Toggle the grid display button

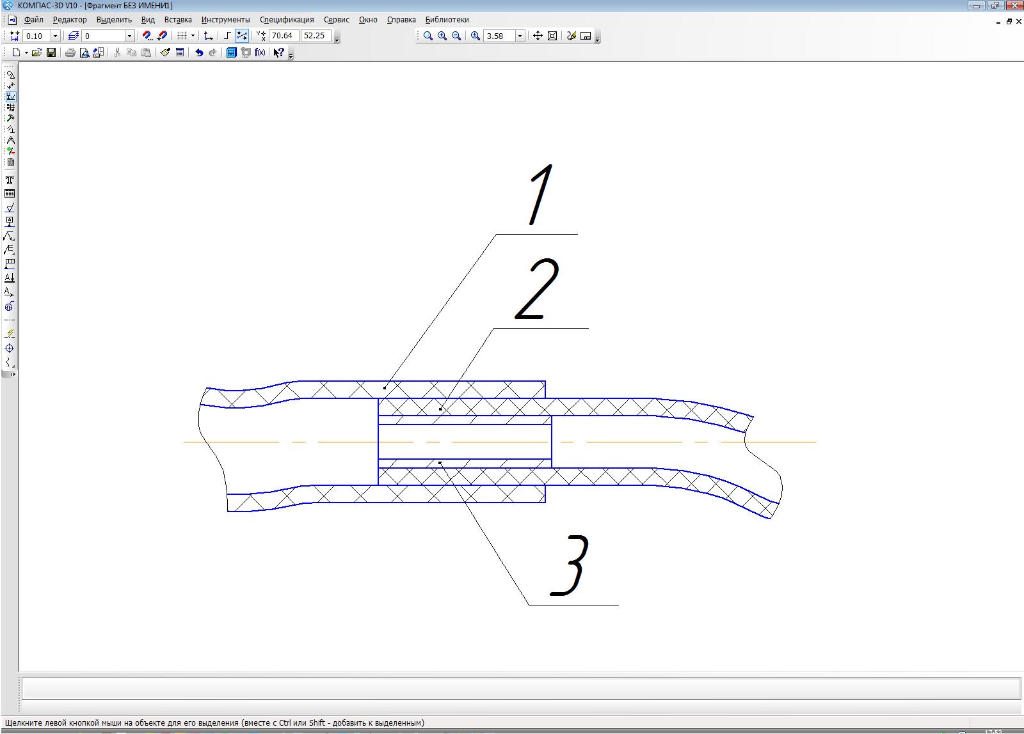tap(182, 36)
